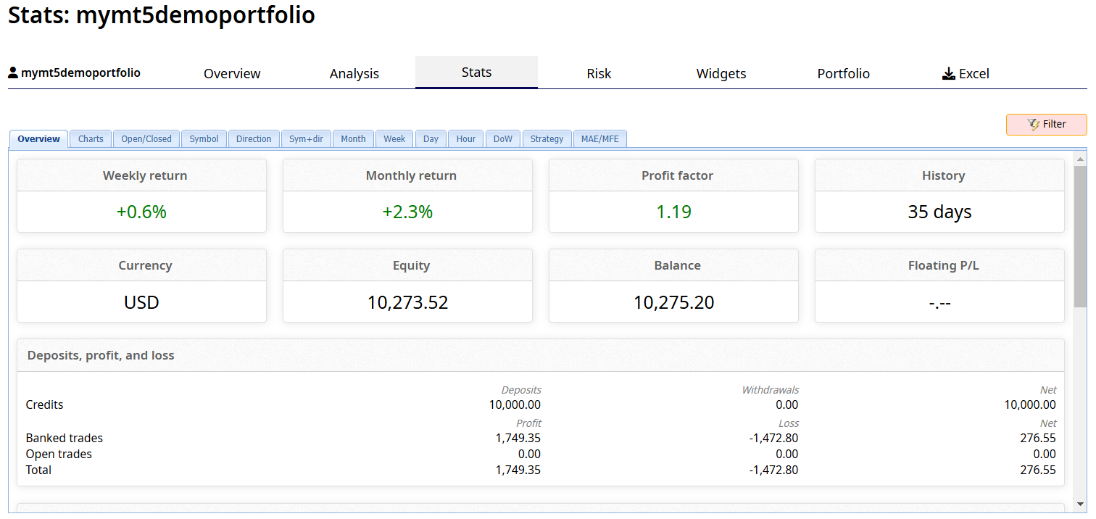
Task: Click the Banked trades loss -1,472.80
Action: [x=773, y=438]
